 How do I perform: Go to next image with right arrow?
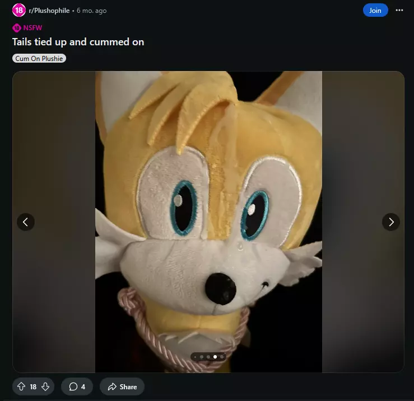pos(391,222)
